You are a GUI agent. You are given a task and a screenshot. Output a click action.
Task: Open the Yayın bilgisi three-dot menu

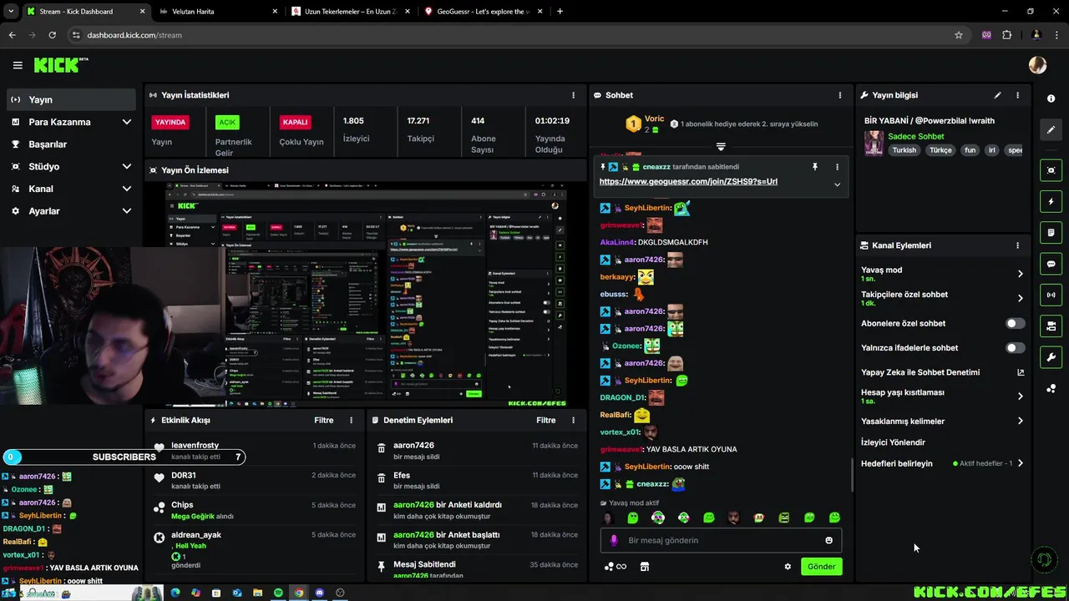(x=1017, y=95)
